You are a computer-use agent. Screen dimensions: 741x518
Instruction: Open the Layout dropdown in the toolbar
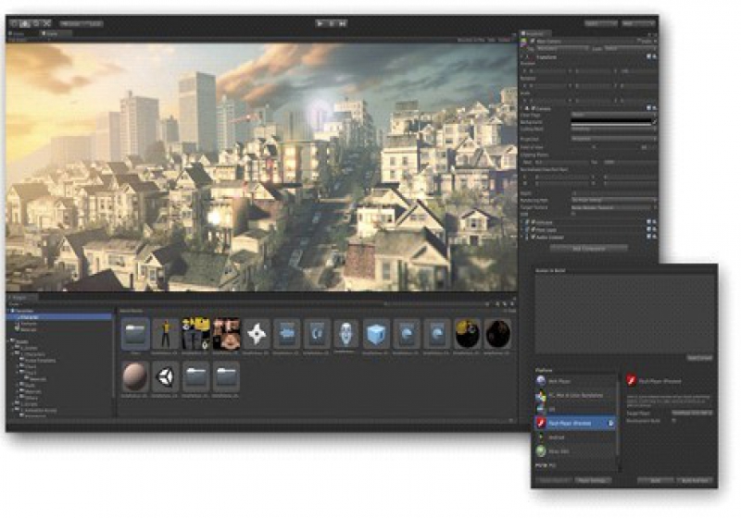pos(638,23)
